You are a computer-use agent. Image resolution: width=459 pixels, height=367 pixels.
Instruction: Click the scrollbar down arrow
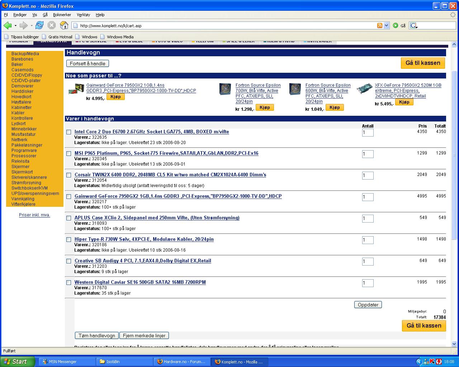[x=454, y=344]
